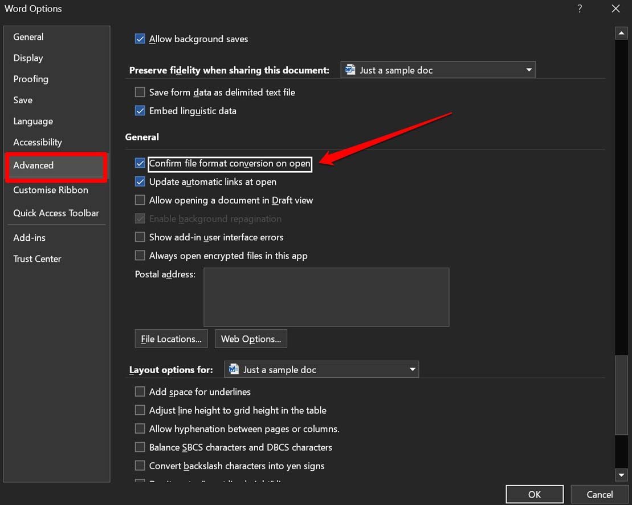The width and height of the screenshot is (632, 505).
Task: Open the Display category
Action: (x=56, y=58)
